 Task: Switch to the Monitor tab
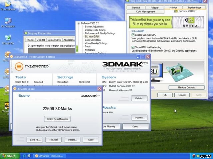pos(173,8)
